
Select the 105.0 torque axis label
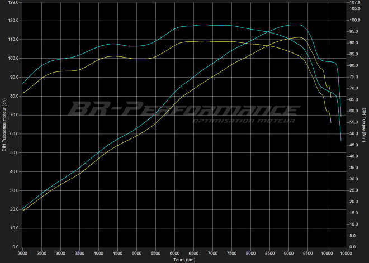point(355,9)
